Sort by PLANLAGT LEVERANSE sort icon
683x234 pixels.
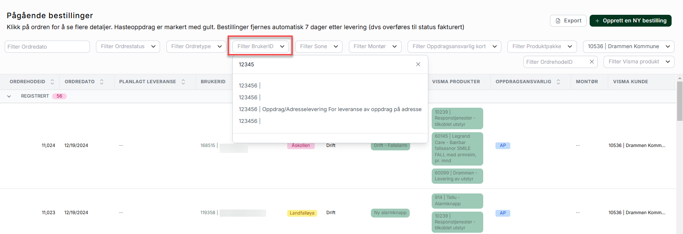tap(183, 82)
